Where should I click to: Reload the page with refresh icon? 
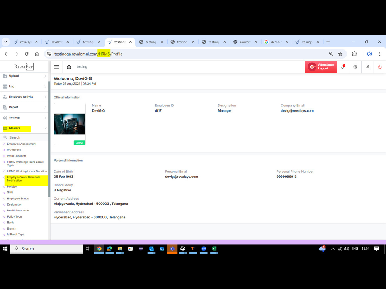click(26, 54)
